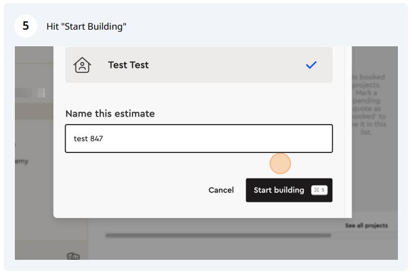Focus the "Name this estimate" text field
This screenshot has width=414, height=274.
[x=199, y=138]
